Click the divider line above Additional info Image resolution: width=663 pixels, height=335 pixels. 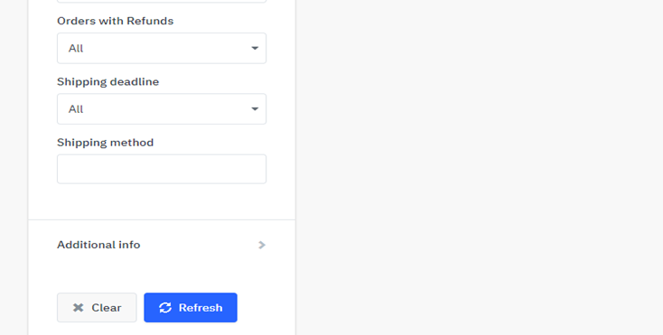(162, 219)
